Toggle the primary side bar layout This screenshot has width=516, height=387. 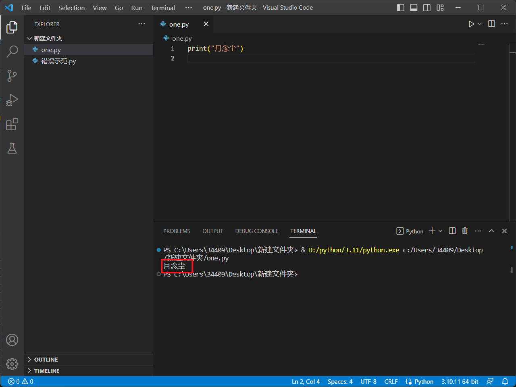click(400, 8)
